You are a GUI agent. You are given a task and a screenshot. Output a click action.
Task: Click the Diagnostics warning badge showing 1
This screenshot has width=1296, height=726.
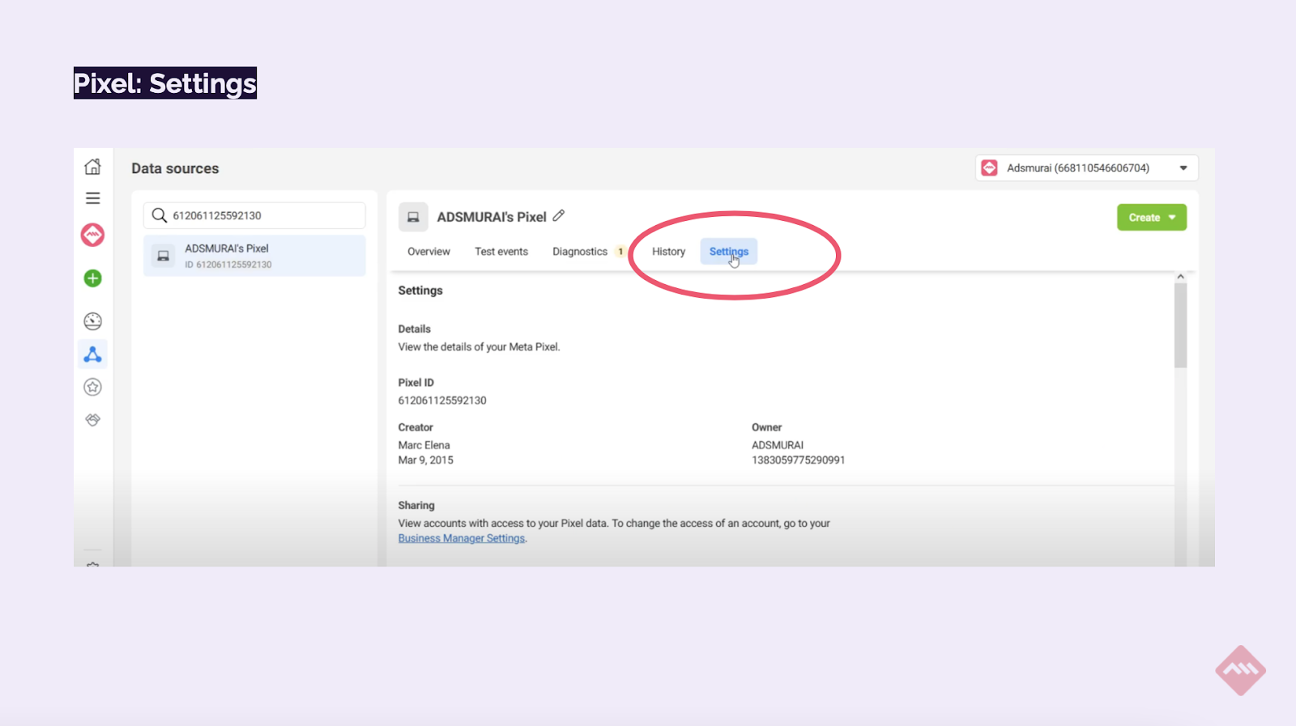point(620,252)
